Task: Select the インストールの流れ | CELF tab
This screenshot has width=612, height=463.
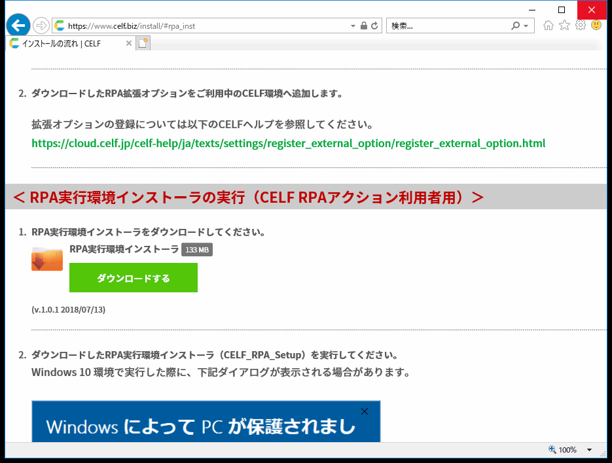Action: 65,43
